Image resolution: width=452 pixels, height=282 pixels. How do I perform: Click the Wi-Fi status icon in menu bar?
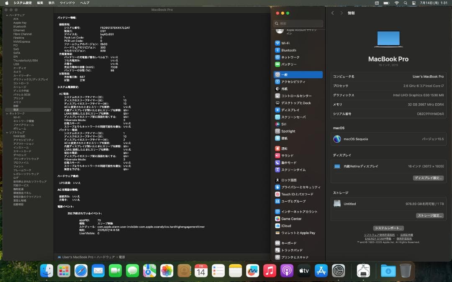397,3
